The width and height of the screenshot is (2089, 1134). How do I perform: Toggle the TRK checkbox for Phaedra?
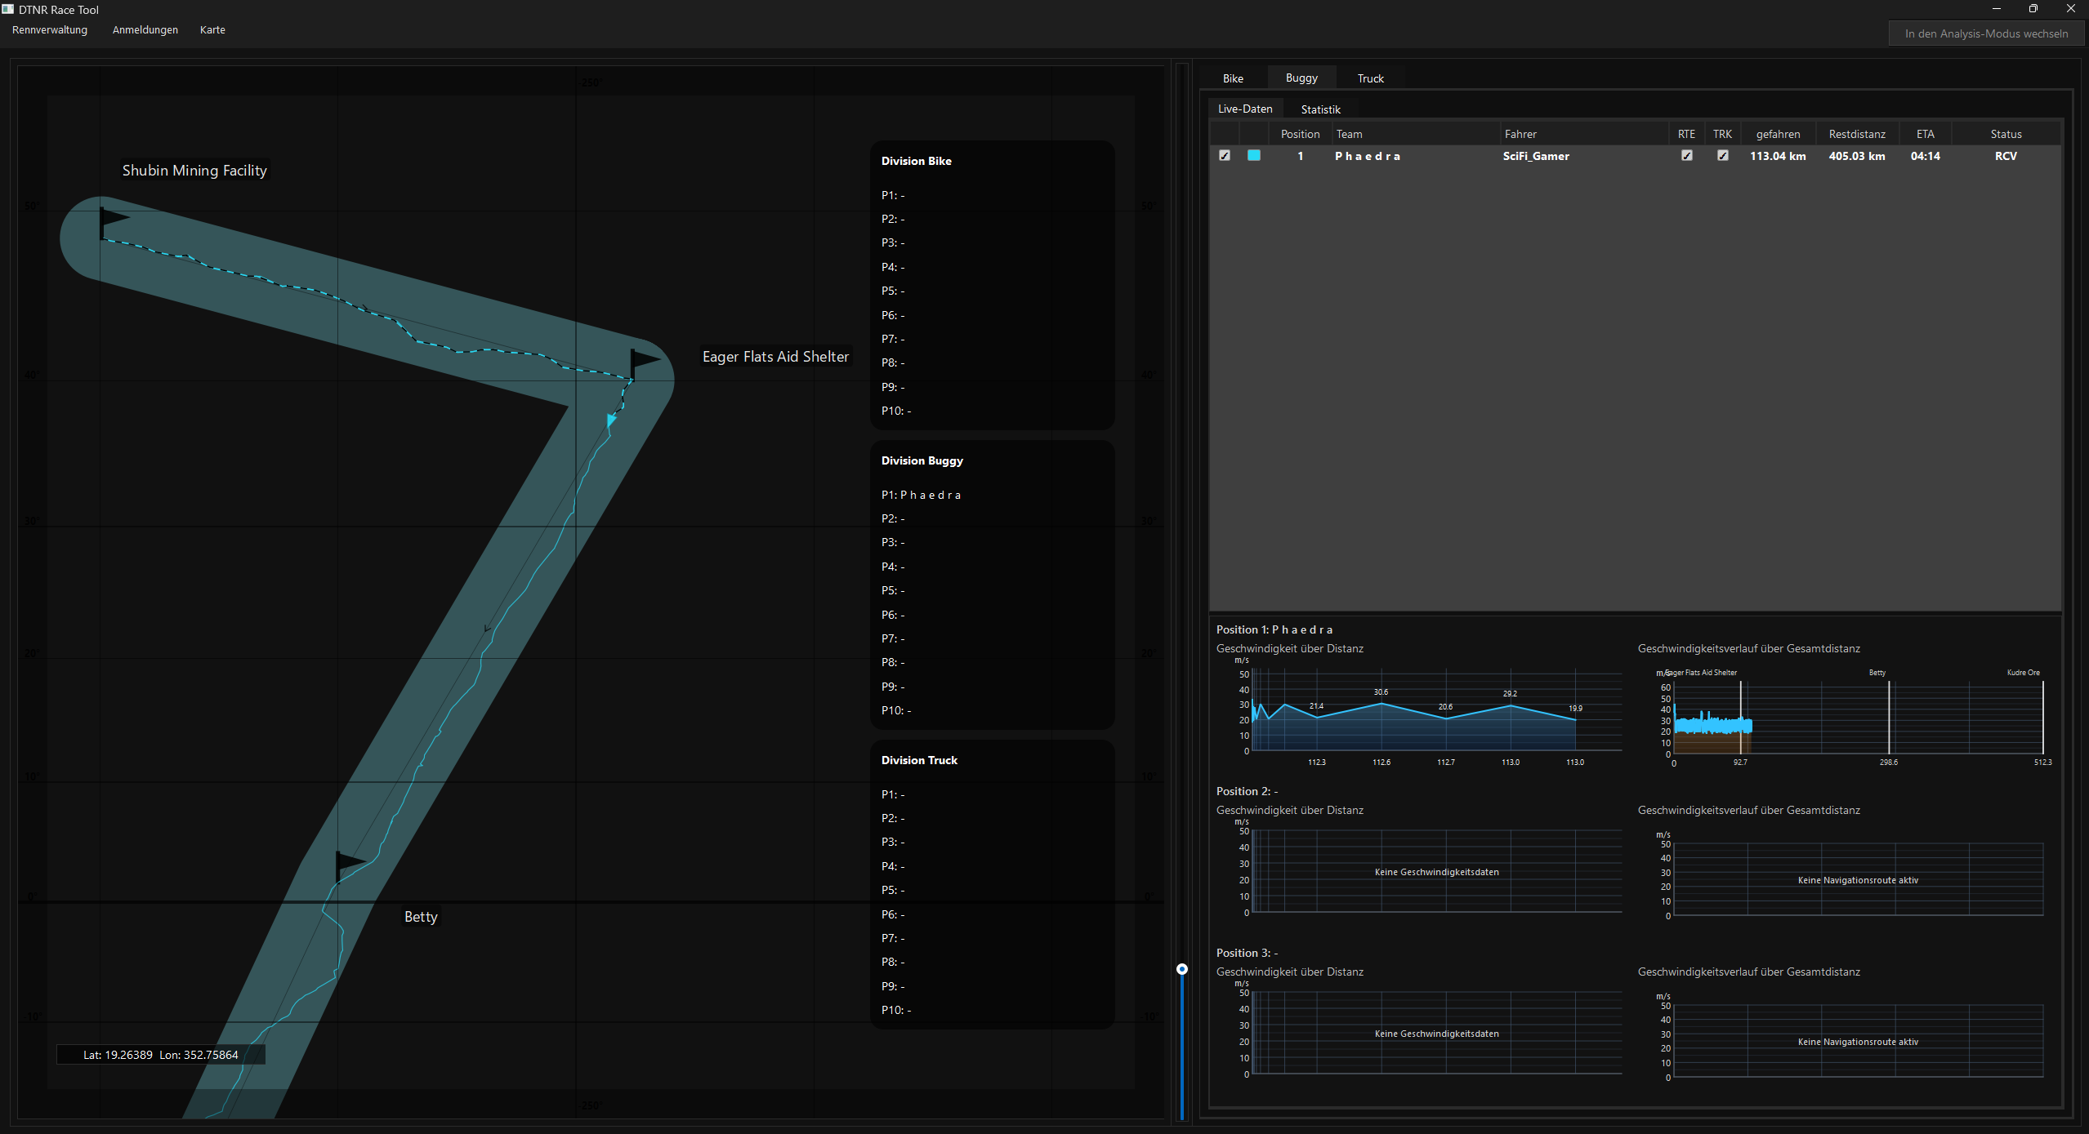[x=1722, y=155]
